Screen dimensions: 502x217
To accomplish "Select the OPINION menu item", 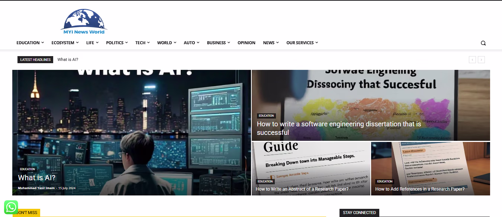I will (246, 43).
